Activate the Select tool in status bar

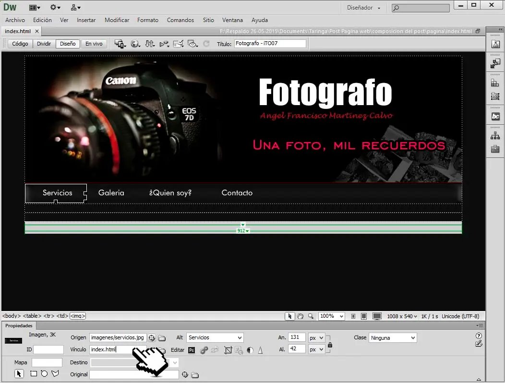290,316
